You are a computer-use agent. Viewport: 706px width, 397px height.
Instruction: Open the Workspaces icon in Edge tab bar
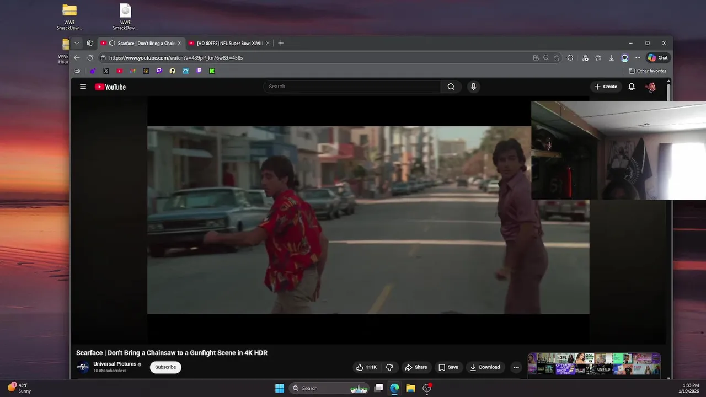(90, 43)
